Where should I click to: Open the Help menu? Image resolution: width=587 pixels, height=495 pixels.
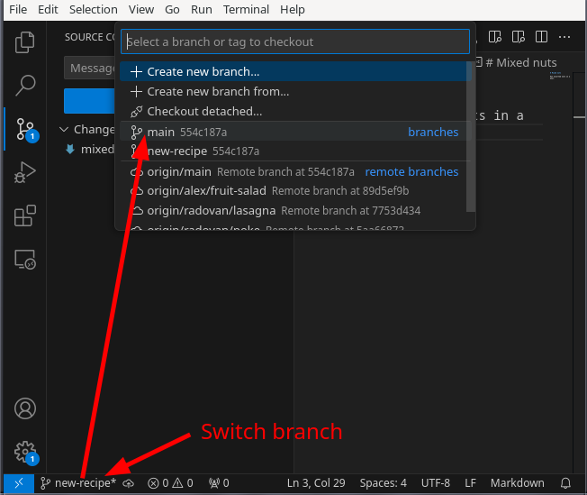(293, 9)
